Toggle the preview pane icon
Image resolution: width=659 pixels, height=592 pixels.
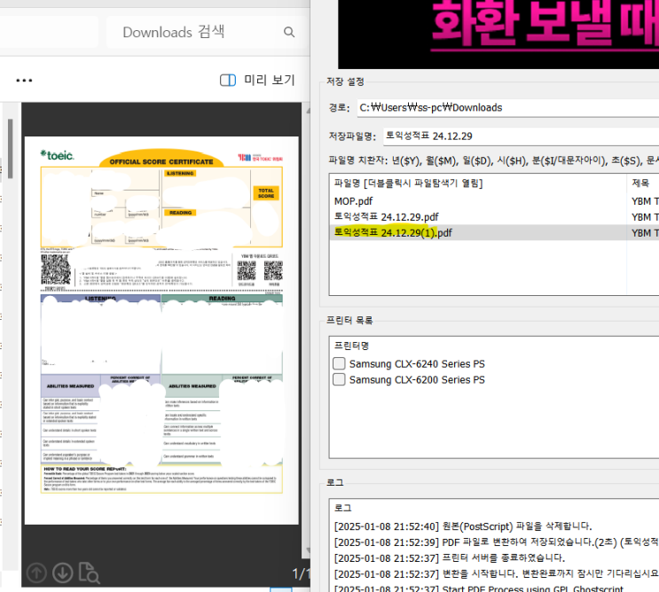(x=228, y=80)
